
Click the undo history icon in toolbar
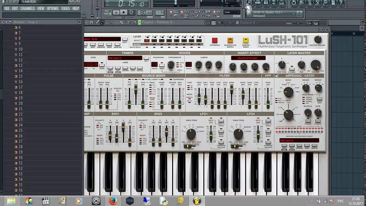pyautogui.click(x=294, y=3)
